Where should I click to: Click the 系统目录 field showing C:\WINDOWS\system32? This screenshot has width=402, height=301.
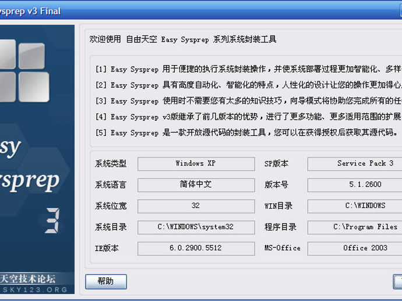pos(196,227)
